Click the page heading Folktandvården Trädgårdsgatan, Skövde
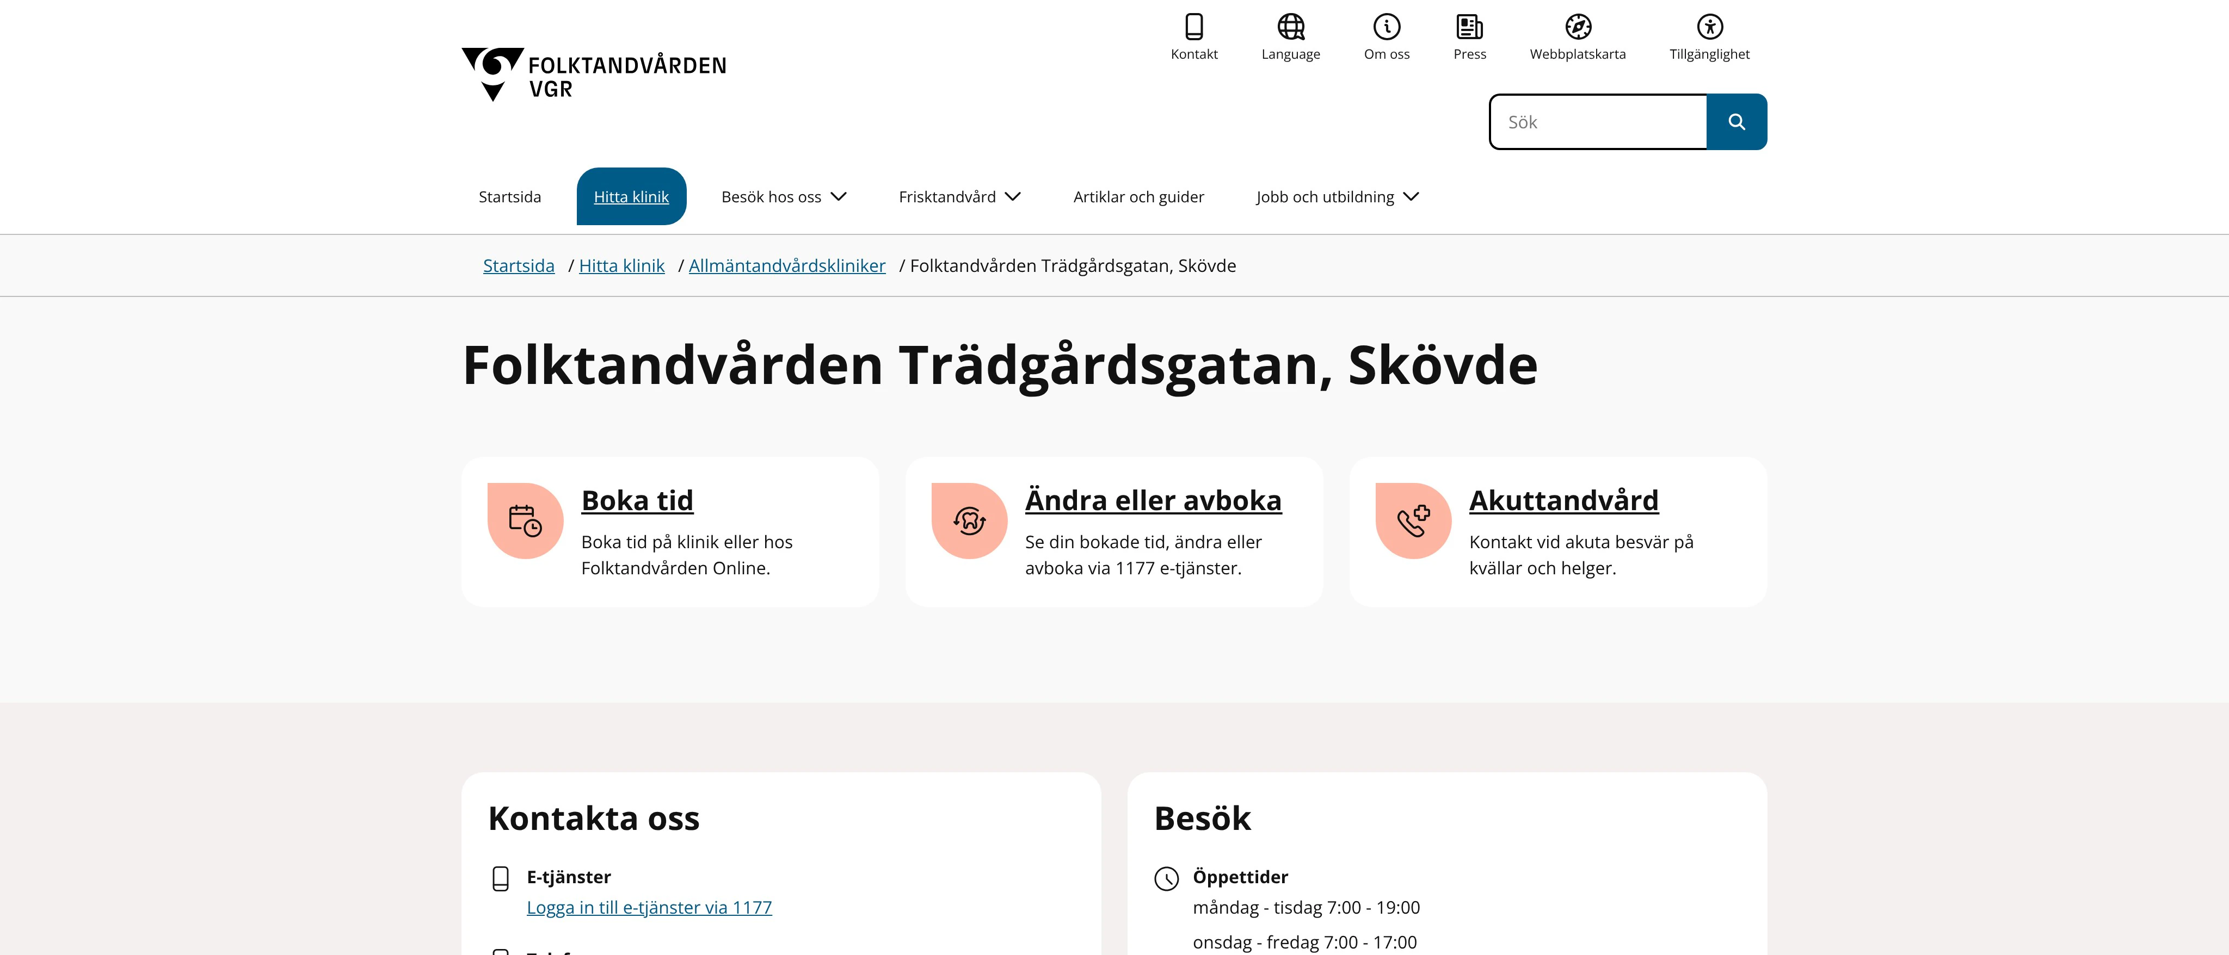This screenshot has height=955, width=2229. tap(1000, 365)
